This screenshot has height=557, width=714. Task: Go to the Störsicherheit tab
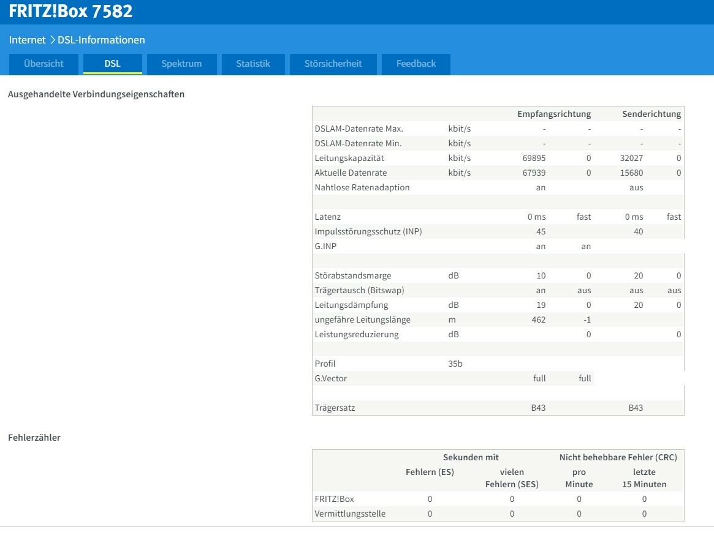pos(333,64)
